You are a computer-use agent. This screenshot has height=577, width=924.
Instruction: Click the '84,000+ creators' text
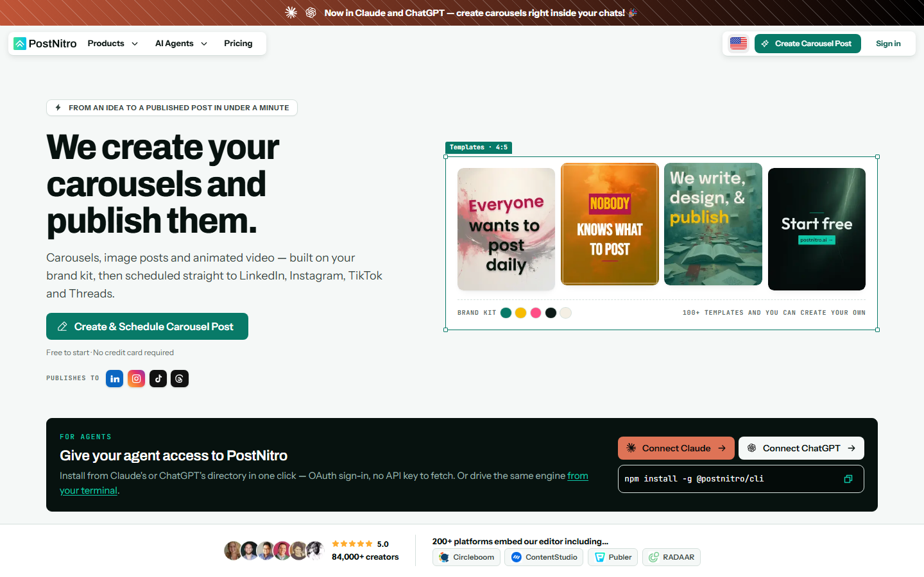coord(365,557)
